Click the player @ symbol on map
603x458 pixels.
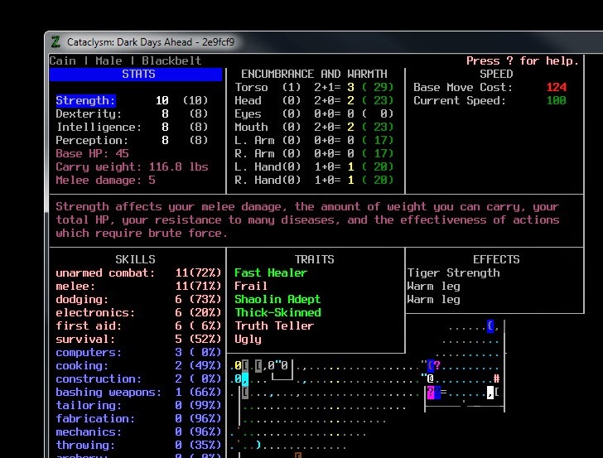click(x=431, y=378)
